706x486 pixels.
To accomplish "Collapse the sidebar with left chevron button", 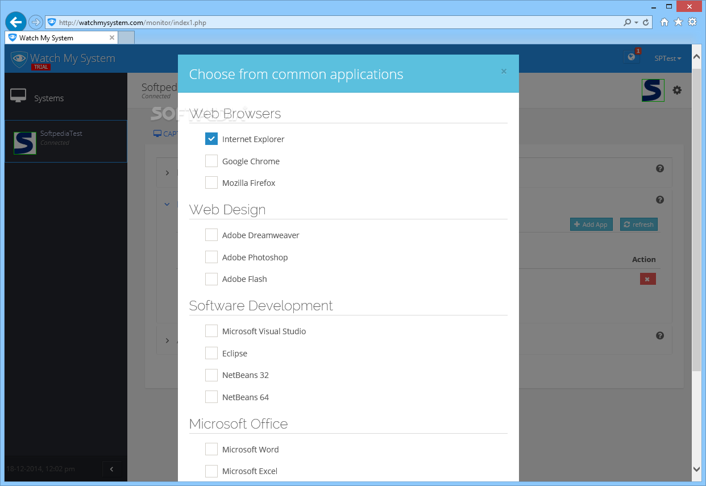I will pos(111,469).
